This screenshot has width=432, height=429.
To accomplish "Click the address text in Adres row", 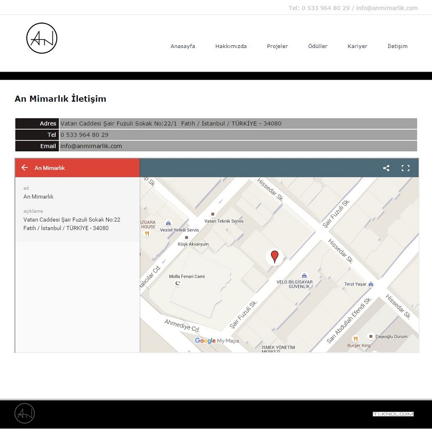I will pos(171,123).
